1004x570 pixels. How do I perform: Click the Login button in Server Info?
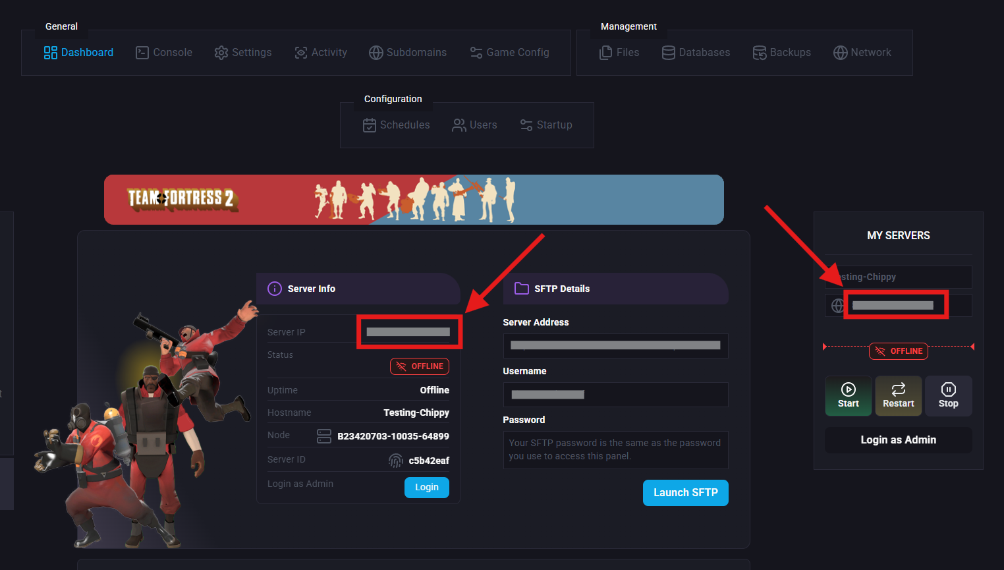427,488
